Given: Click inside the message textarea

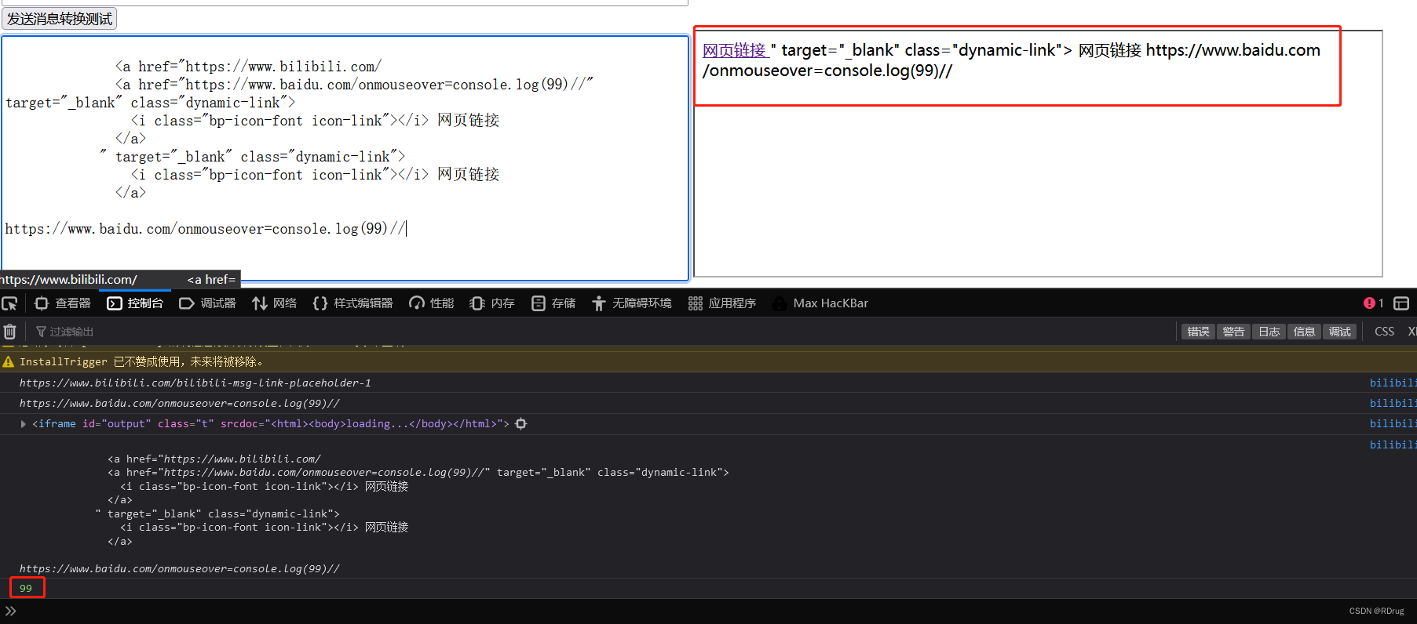Looking at the screenshot, I should (x=345, y=158).
